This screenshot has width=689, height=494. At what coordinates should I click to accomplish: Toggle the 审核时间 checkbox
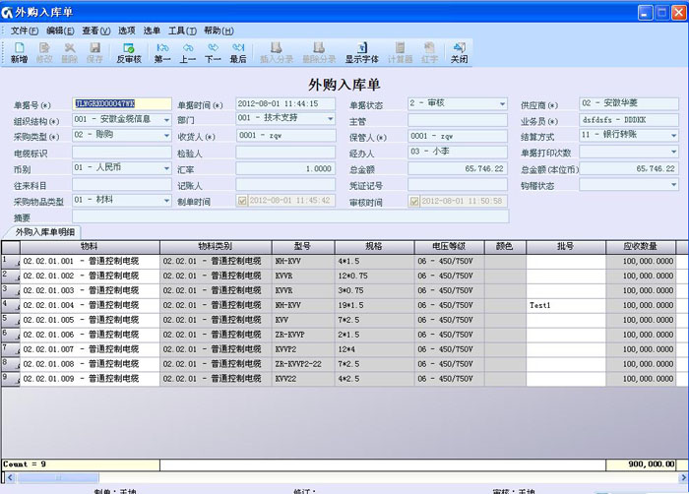click(414, 201)
